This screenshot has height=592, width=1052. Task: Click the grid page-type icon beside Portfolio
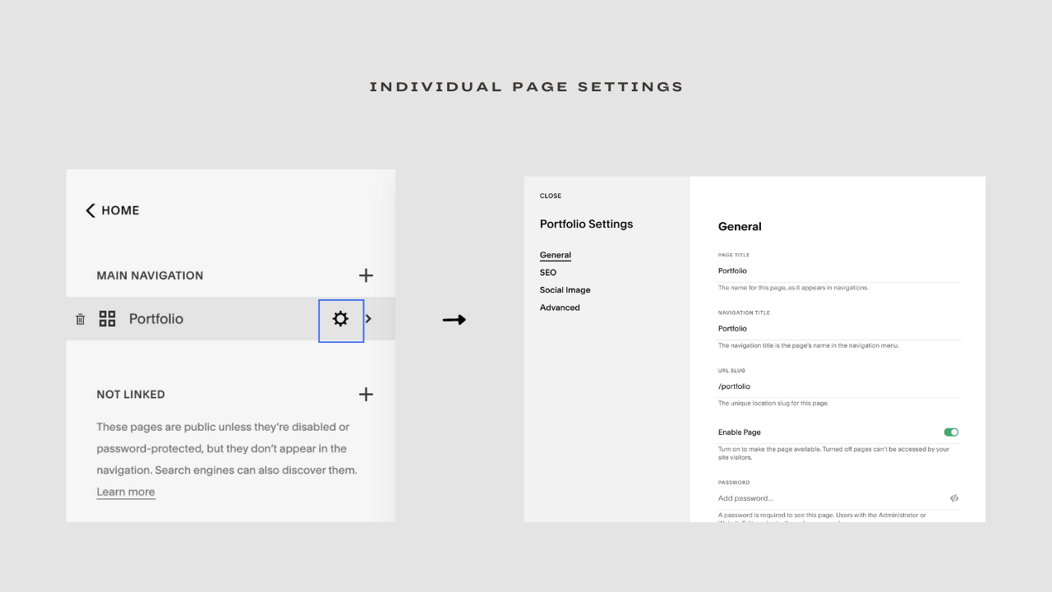[x=107, y=319]
